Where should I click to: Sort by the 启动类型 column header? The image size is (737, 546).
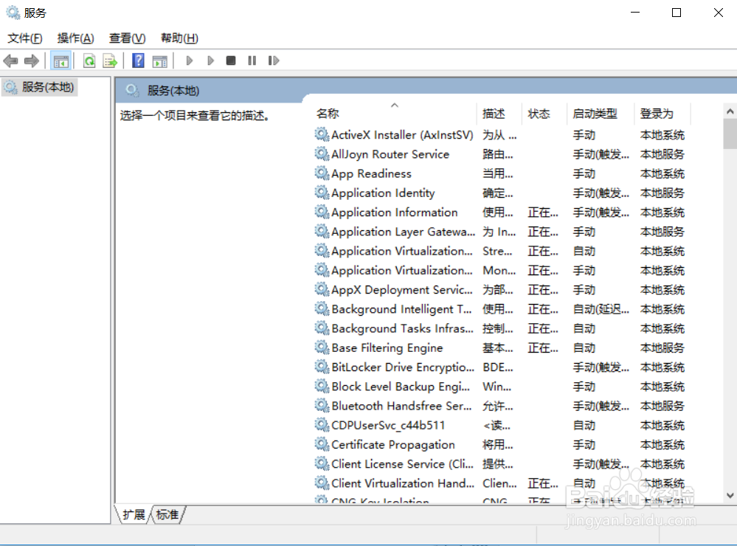point(601,114)
